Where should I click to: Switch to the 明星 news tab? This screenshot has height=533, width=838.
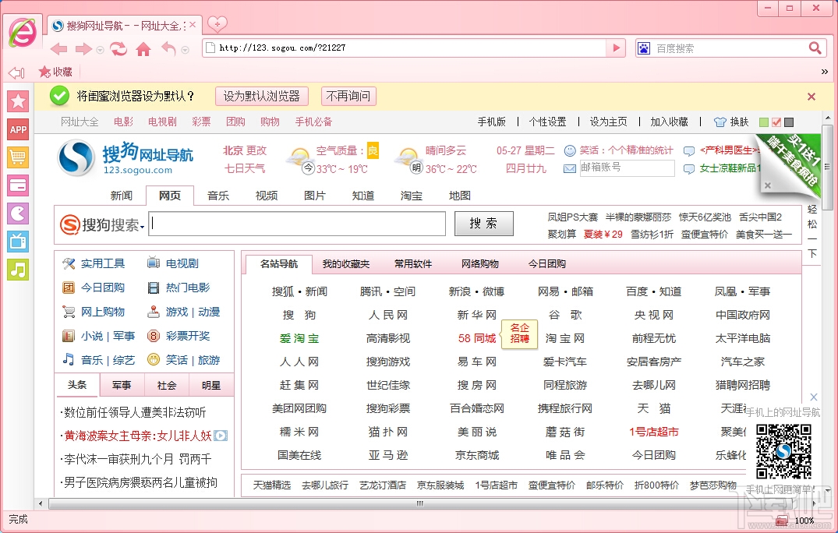click(211, 385)
